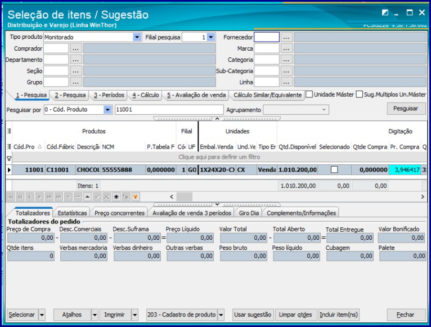Screen dimensions: 431x327
Task: Open Seção lookup ellipsis button
Action: click(76, 71)
